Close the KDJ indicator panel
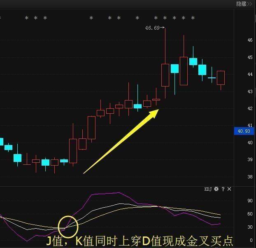 (x=229, y=189)
